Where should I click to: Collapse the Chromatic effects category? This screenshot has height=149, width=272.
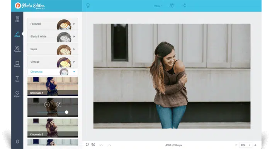(53, 72)
